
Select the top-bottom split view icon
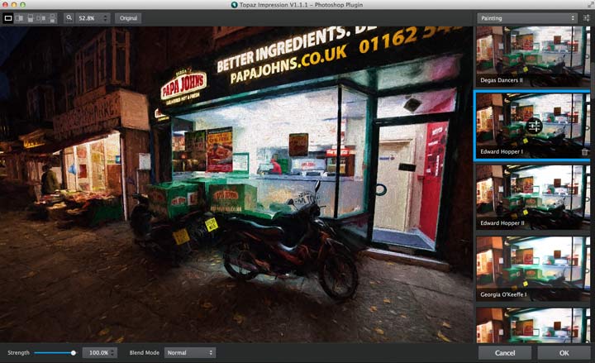[x=31, y=18]
